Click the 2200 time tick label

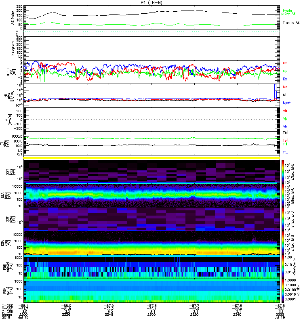[23, 315]
